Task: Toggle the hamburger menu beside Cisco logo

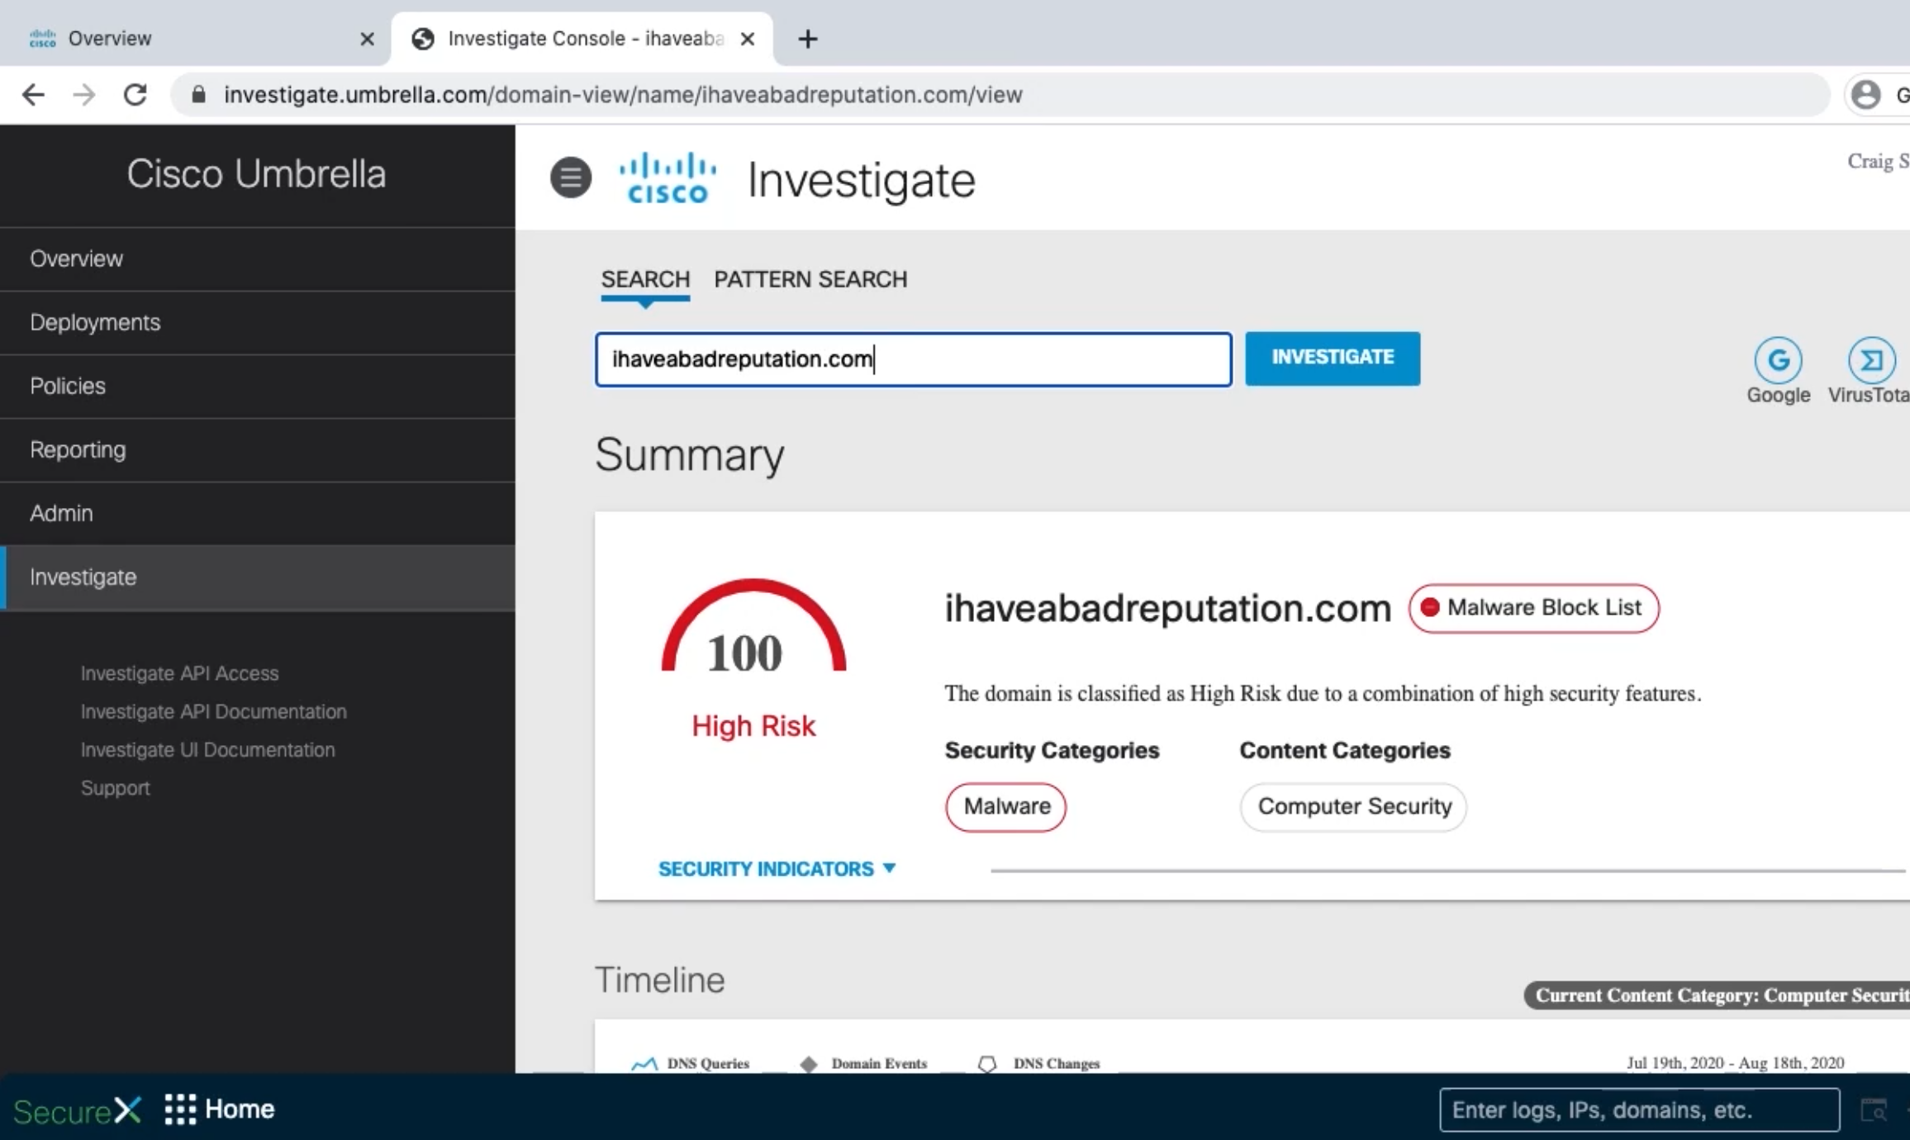Action: tap(571, 178)
